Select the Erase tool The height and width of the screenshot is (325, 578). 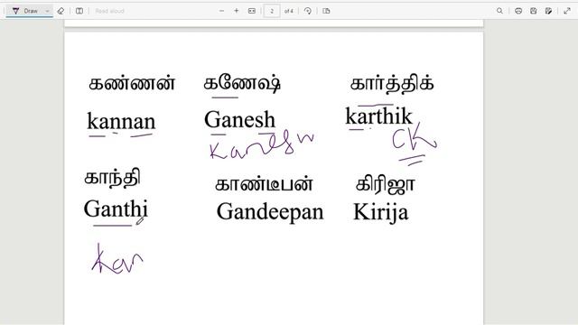(61, 11)
